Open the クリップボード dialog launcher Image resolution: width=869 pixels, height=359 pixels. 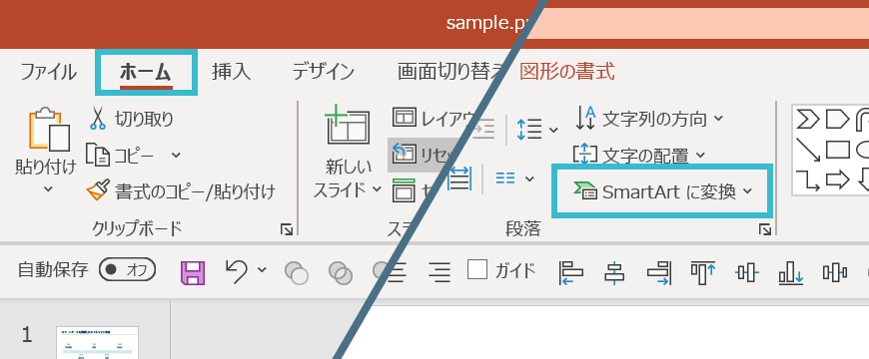coord(287,230)
